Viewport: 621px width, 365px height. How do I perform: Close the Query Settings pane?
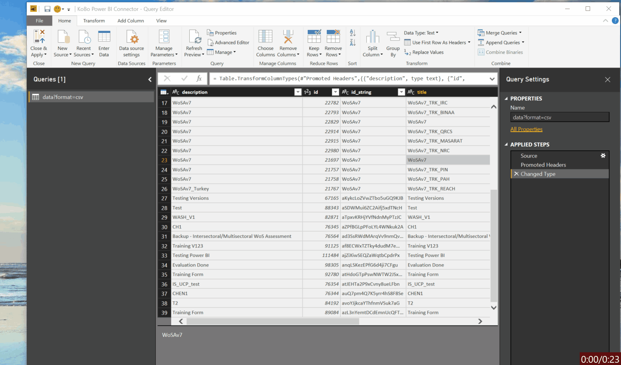[607, 79]
